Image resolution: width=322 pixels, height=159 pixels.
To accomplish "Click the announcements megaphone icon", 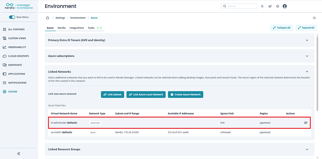I will coord(270,6).
